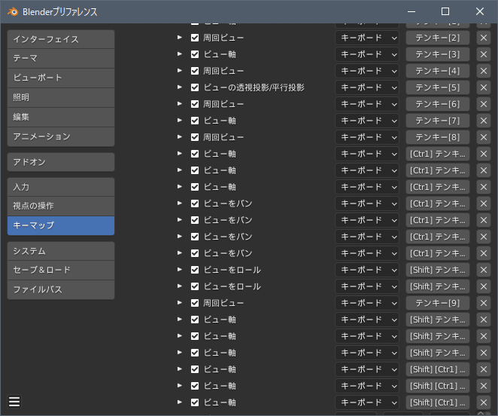Toggle the 周回ビュー テンキー[6] checkbox
The width and height of the screenshot is (498, 416).
[195, 104]
